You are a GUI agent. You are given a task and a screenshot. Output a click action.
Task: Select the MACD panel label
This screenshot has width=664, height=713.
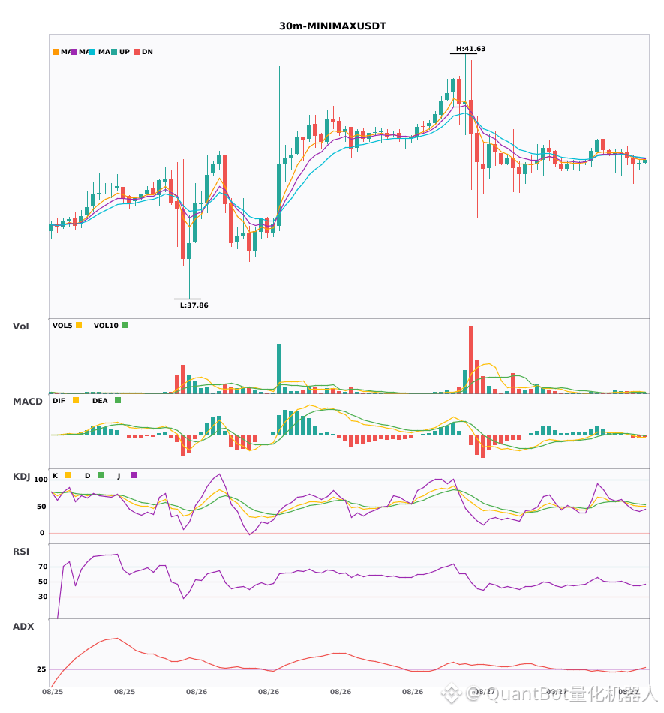coord(27,402)
